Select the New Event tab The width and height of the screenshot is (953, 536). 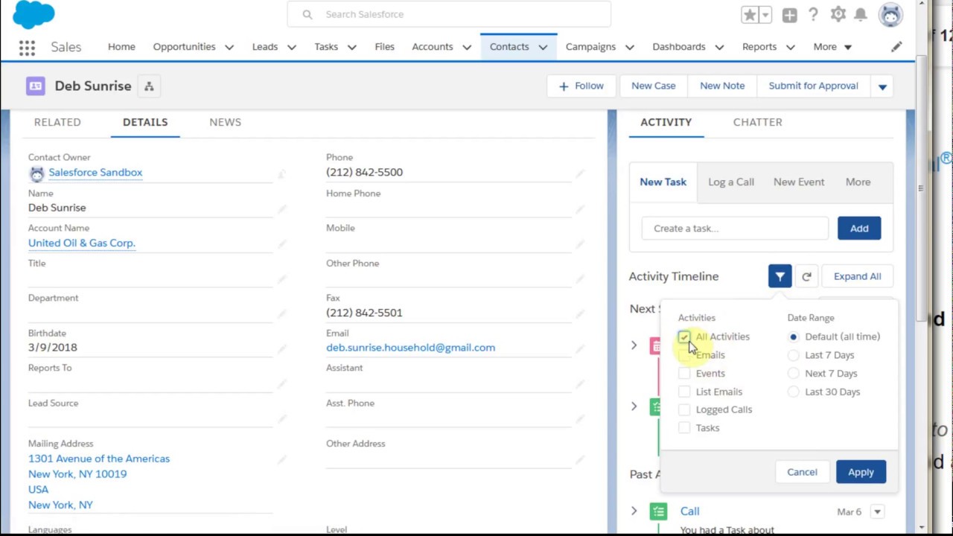coord(799,182)
